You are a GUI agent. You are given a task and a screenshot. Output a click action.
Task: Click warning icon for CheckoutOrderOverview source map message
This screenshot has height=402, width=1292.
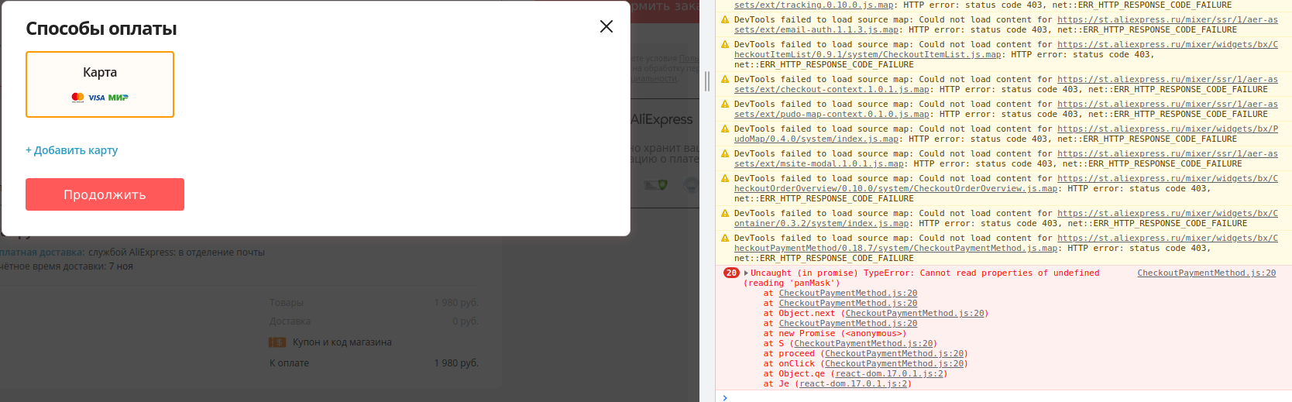coord(725,179)
